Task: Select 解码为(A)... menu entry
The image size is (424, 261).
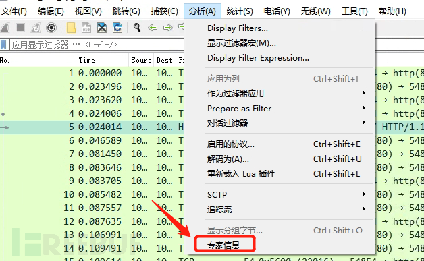Action: (x=280, y=159)
